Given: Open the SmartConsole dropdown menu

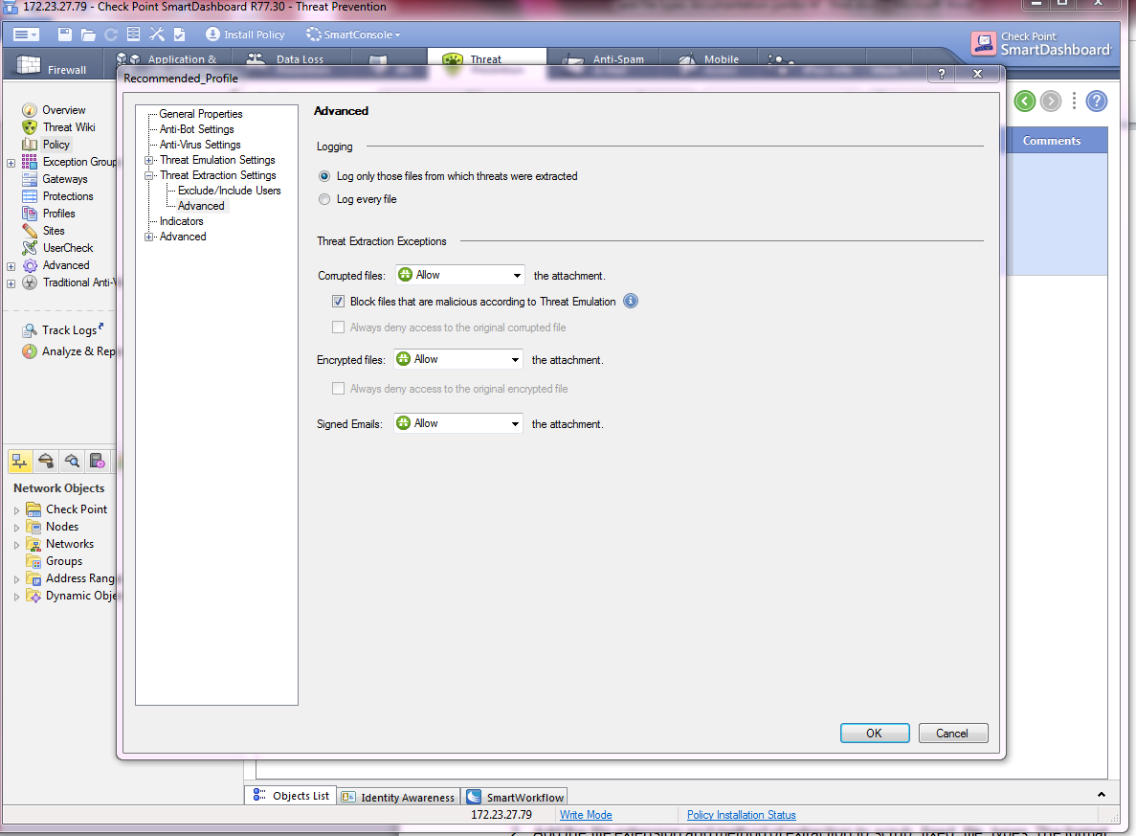Looking at the screenshot, I should pos(353,34).
